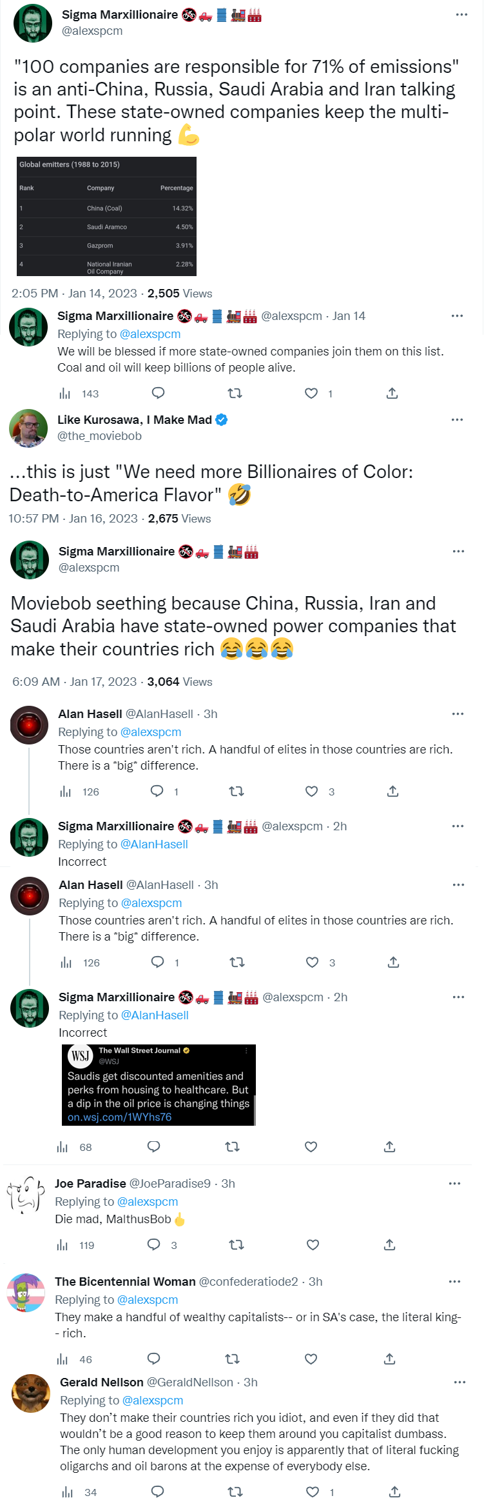Viewport: 484px width, 1507px height.
Task: Open @AlanHasell mention in first "Incorrect" reply
Action: (x=154, y=844)
